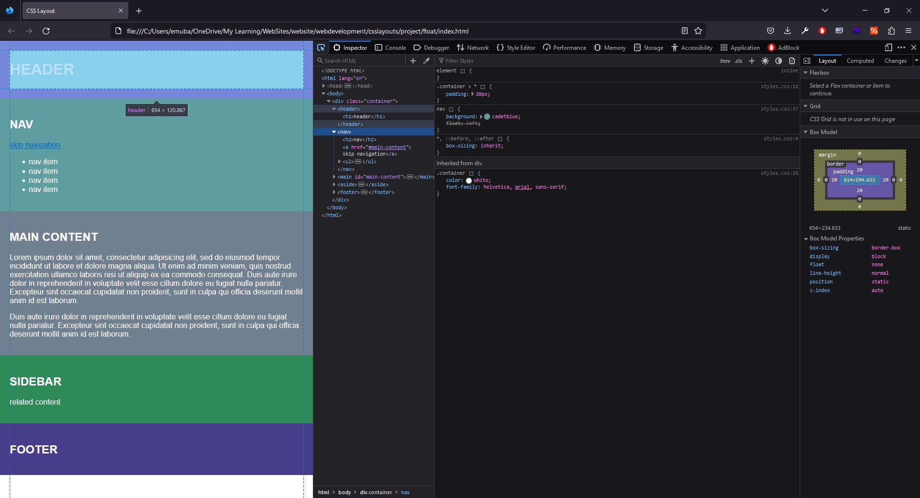Click the skip navigation link

[35, 145]
